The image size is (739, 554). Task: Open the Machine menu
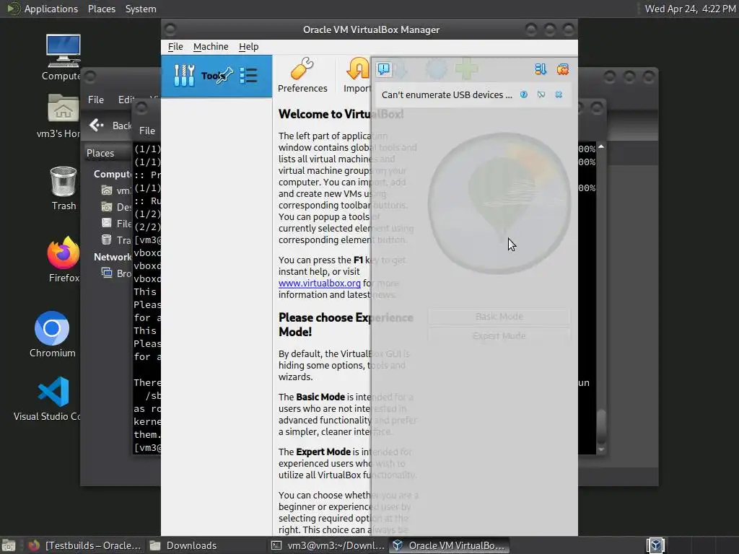[x=211, y=47]
